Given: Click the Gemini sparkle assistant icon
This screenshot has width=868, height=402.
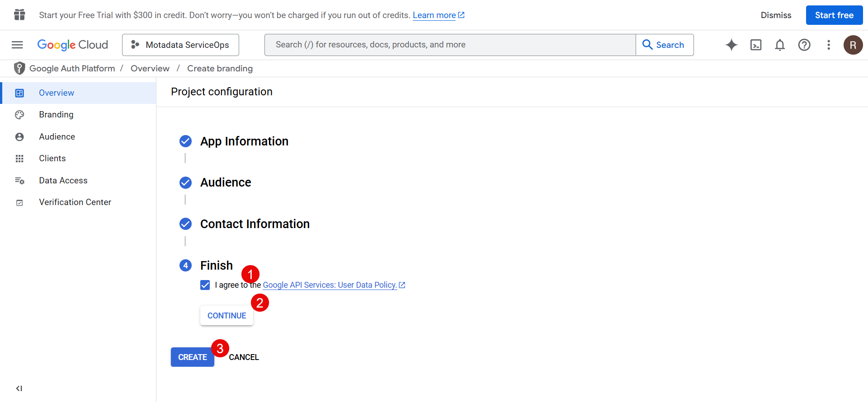Looking at the screenshot, I should point(731,45).
